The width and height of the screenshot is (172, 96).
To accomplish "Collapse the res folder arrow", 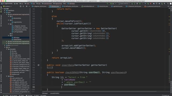I will pos(5,47).
